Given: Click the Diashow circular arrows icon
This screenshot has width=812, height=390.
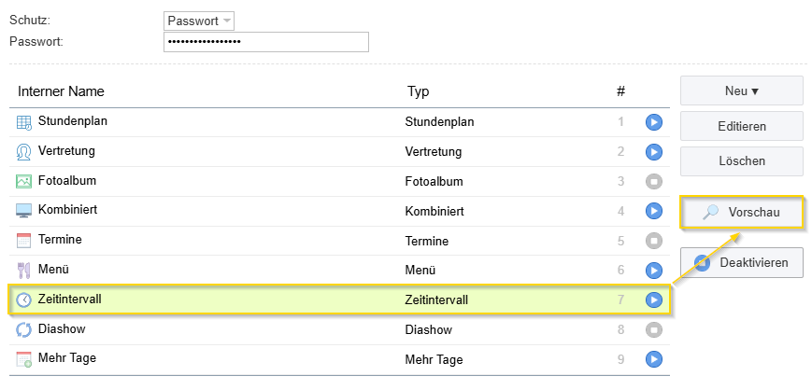Looking at the screenshot, I should point(23,330).
